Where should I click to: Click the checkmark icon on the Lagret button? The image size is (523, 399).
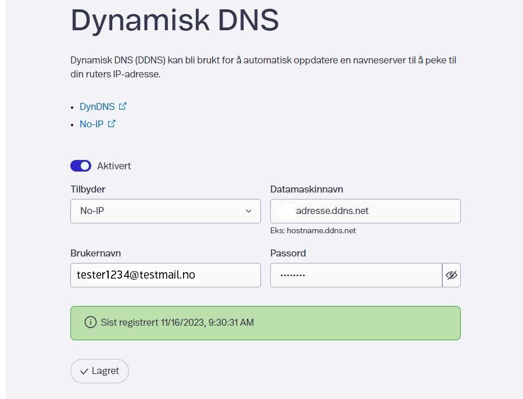pyautogui.click(x=85, y=370)
